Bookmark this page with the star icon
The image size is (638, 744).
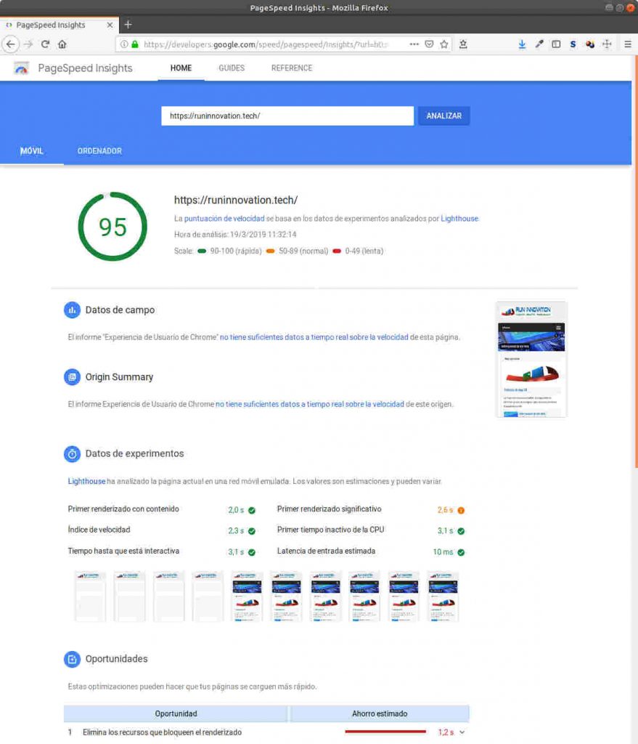[443, 44]
